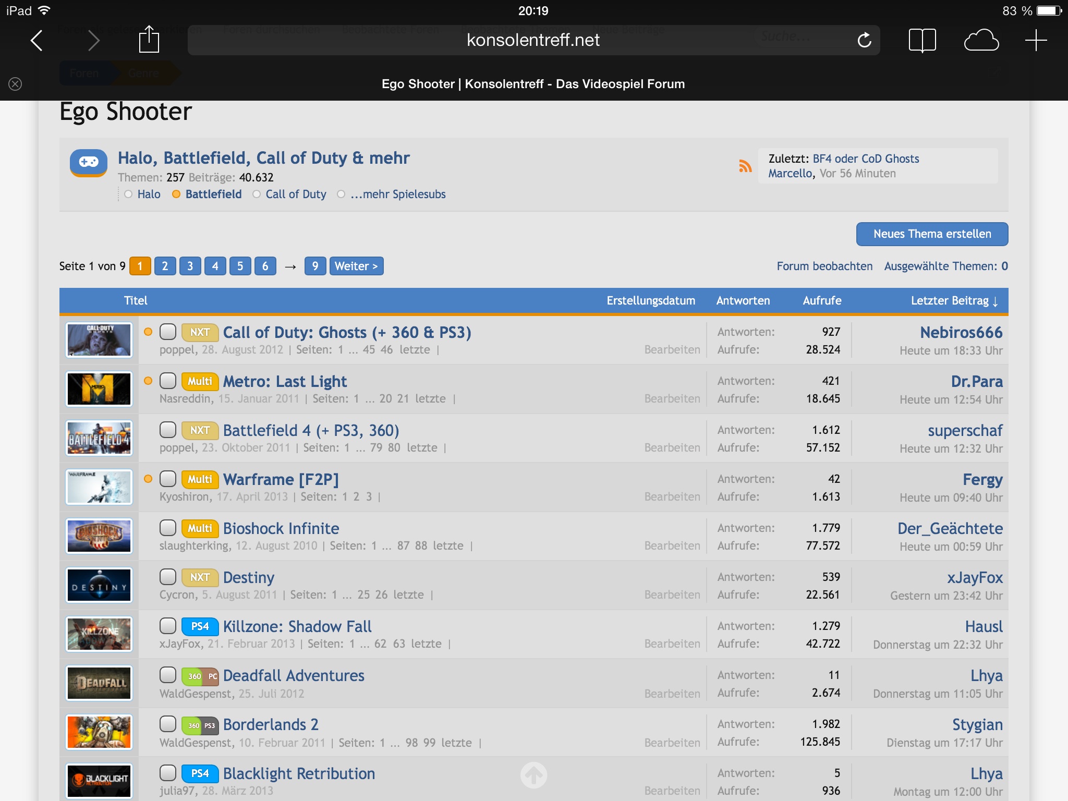This screenshot has height=801, width=1068.
Task: Reload the konsolentreff.net page
Action: point(864,40)
